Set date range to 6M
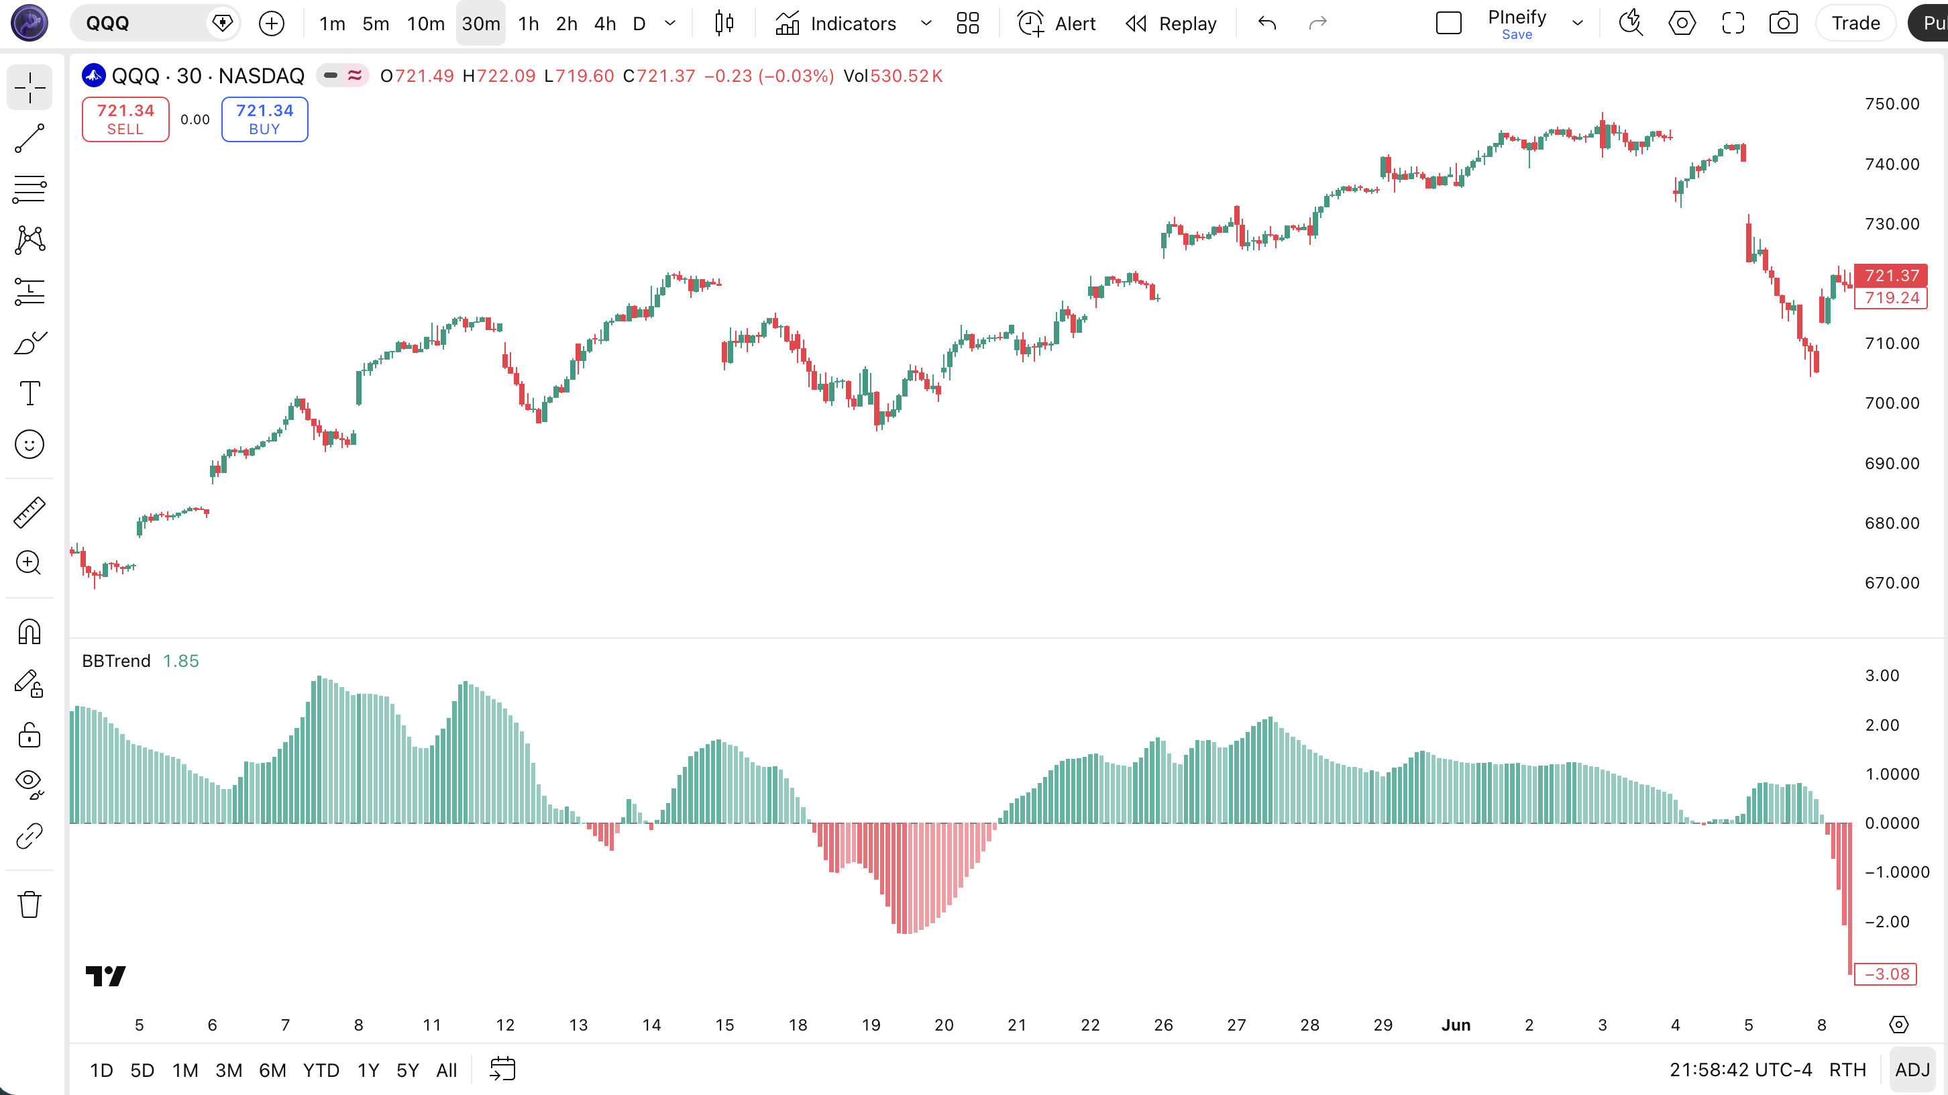Viewport: 1948px width, 1095px height. pos(273,1070)
